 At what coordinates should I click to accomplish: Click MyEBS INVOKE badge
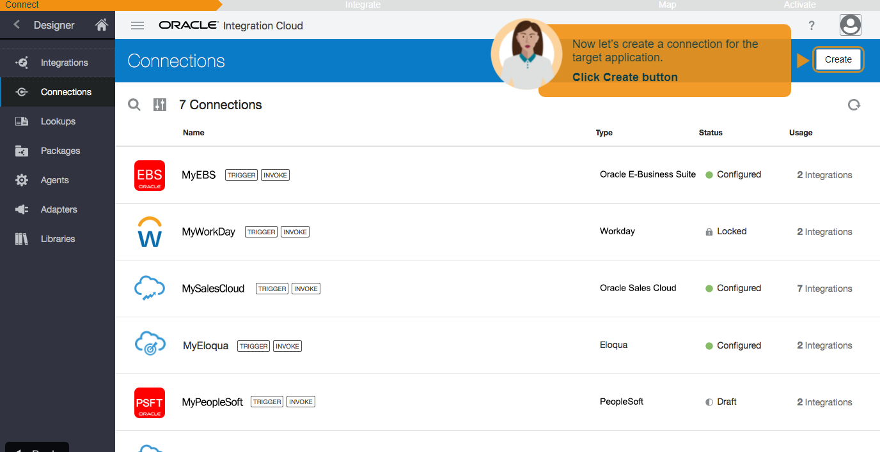pyautogui.click(x=275, y=175)
